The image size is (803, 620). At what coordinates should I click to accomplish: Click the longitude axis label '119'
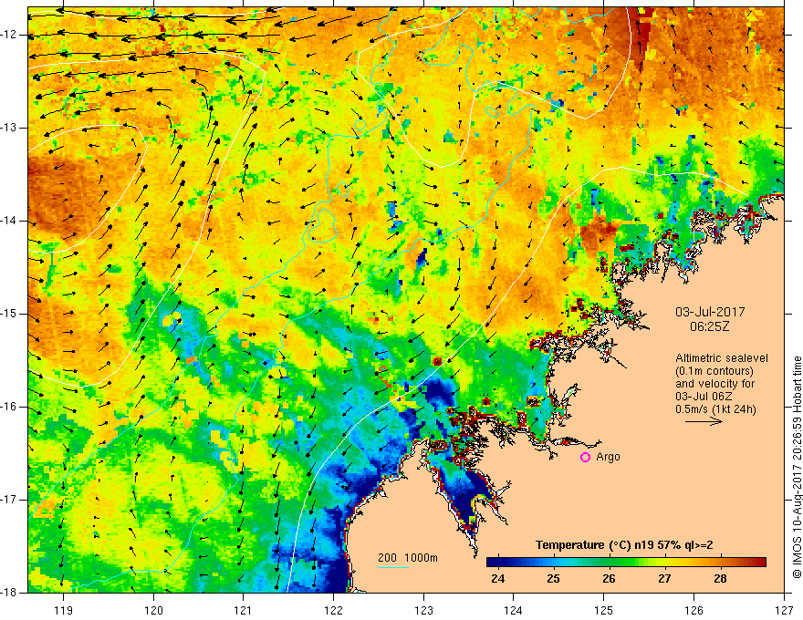64,610
